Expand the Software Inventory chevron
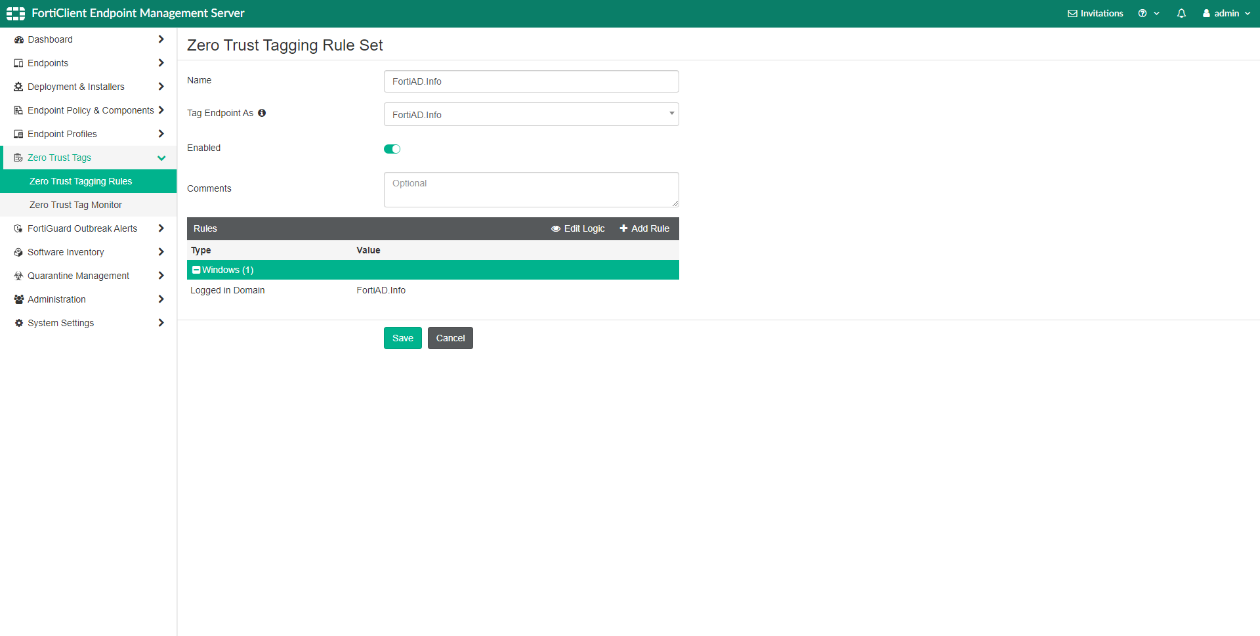The height and width of the screenshot is (636, 1260). (x=161, y=252)
